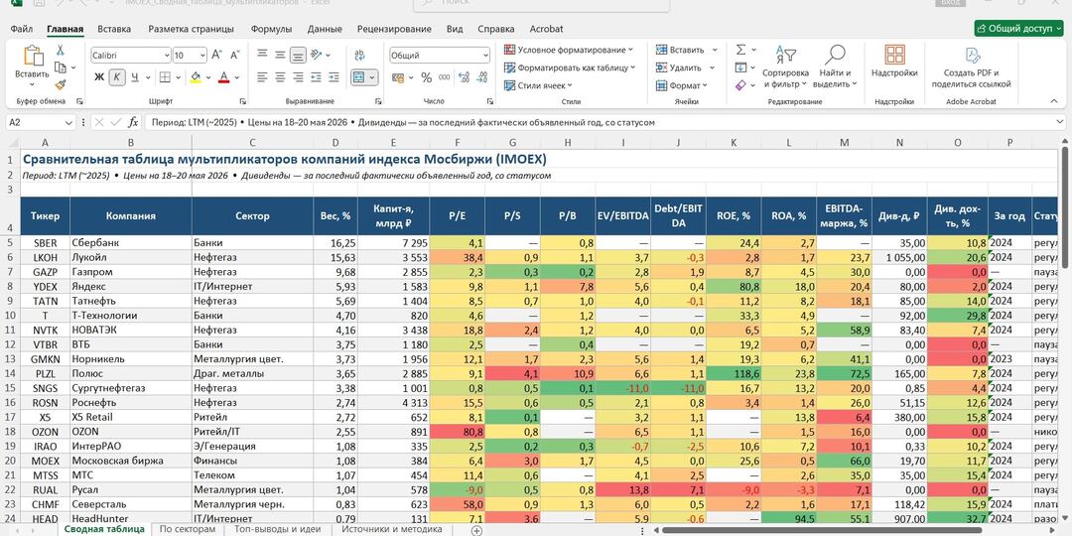Toggle bold Ж formatting
The image size is (1072, 536).
99,77
